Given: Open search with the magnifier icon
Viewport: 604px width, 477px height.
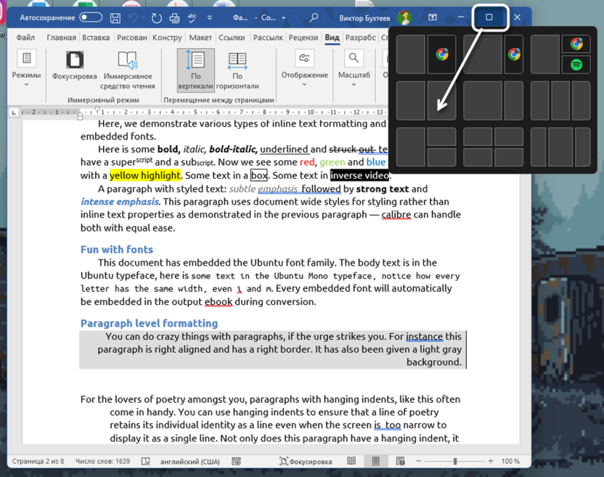Looking at the screenshot, I should coord(314,17).
